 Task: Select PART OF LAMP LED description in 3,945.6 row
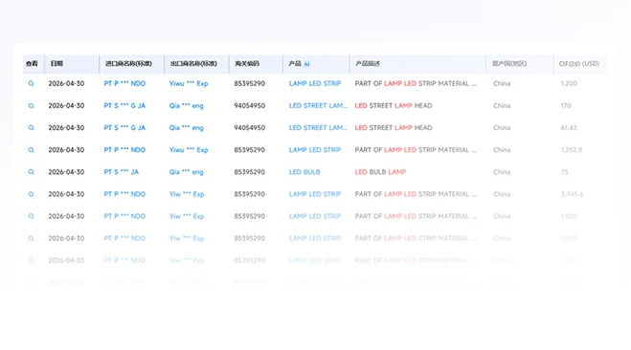point(416,194)
